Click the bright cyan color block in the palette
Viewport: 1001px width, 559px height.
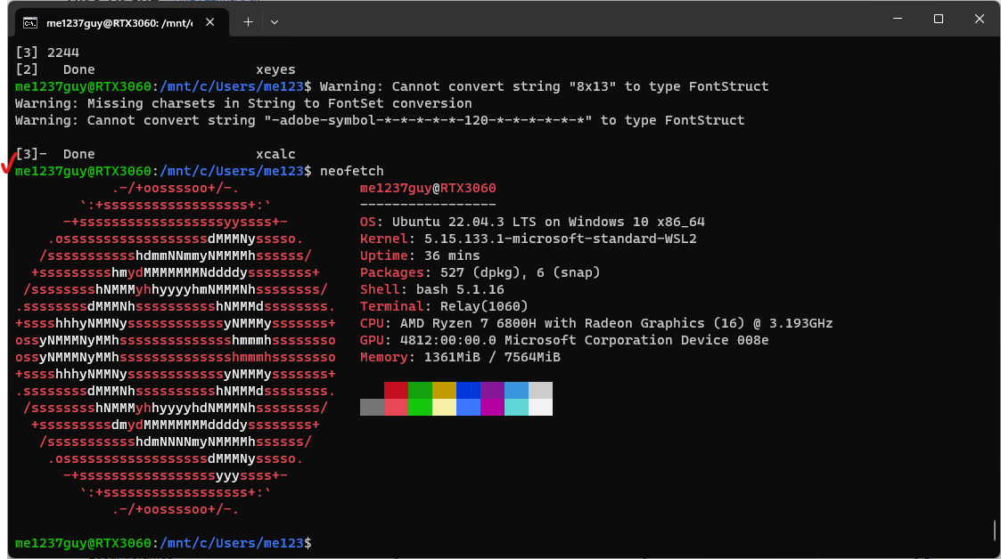click(x=516, y=407)
